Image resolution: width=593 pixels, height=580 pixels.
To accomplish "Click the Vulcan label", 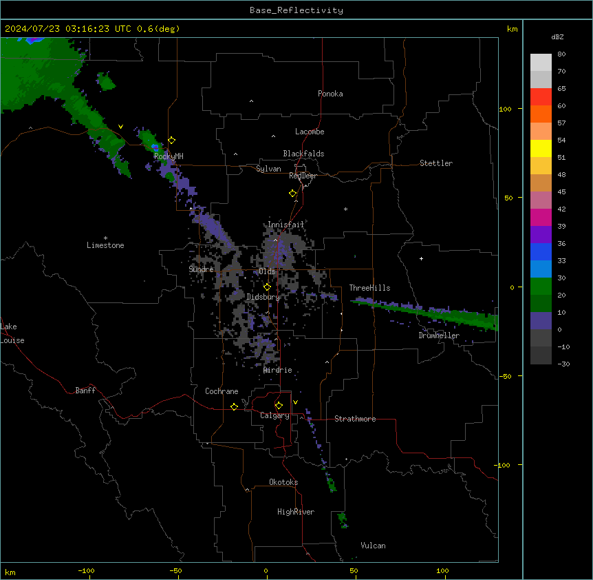I will (x=373, y=546).
